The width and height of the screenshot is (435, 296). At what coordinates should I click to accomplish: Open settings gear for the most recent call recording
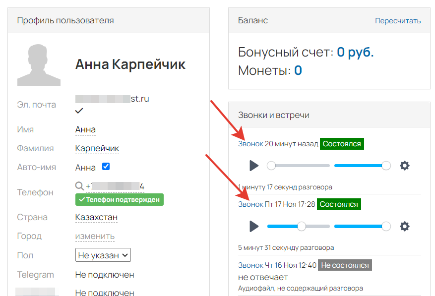tap(405, 165)
